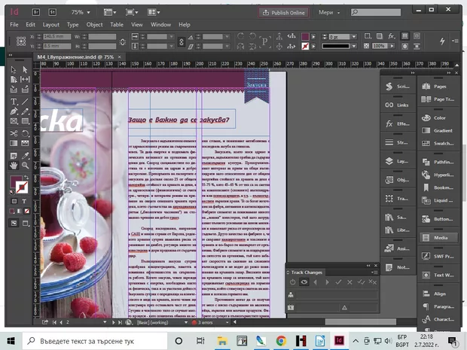Activate the Zoom tool
The width and height of the screenshot is (467, 350).
click(25, 164)
